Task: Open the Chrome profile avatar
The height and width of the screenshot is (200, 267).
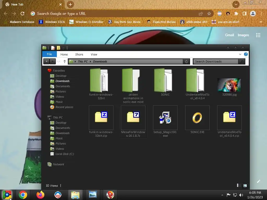Action: (253, 14)
